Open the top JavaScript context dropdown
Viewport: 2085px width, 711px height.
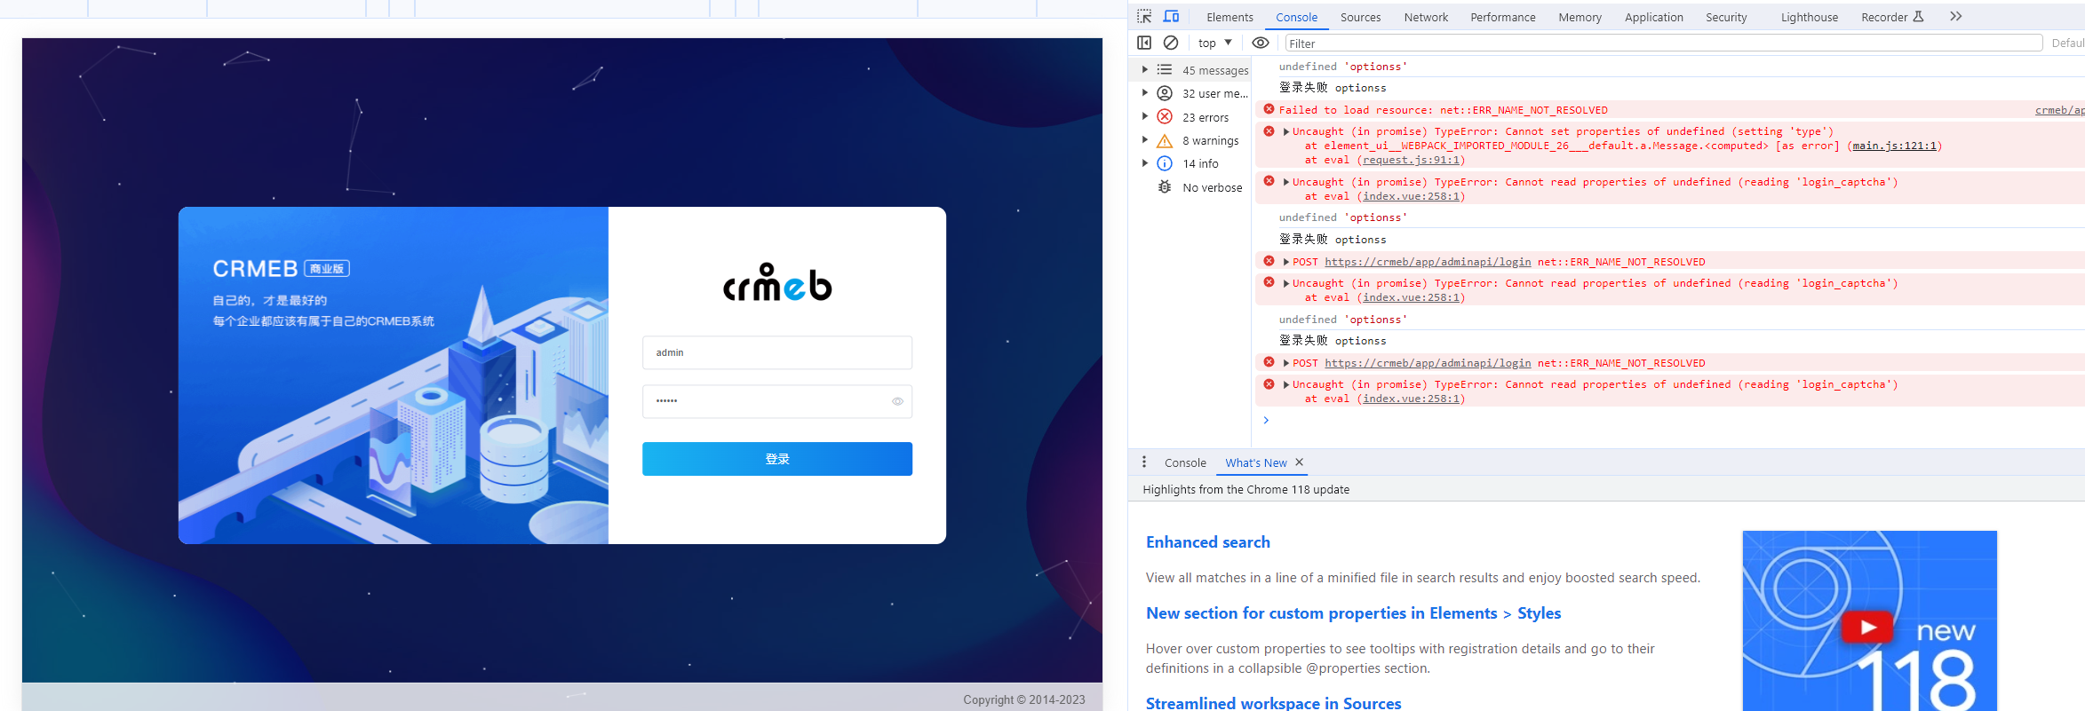(x=1214, y=43)
